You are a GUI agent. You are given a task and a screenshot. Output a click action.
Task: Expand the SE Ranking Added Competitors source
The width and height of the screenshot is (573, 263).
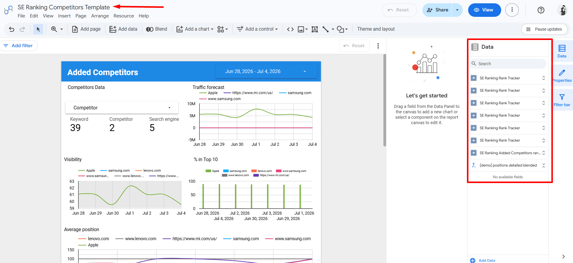[544, 153]
